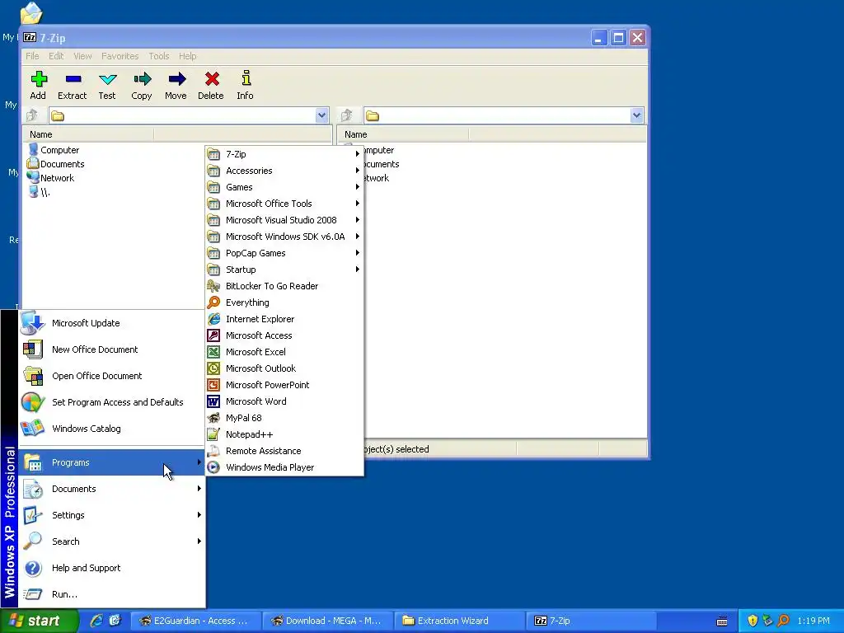Open the Favorites menu
The width and height of the screenshot is (844, 633).
[120, 56]
